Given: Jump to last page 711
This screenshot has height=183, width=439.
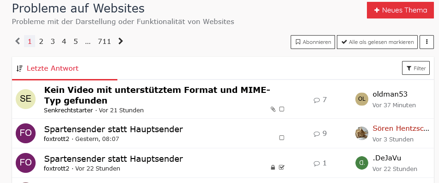Looking at the screenshot, I should pos(104,42).
